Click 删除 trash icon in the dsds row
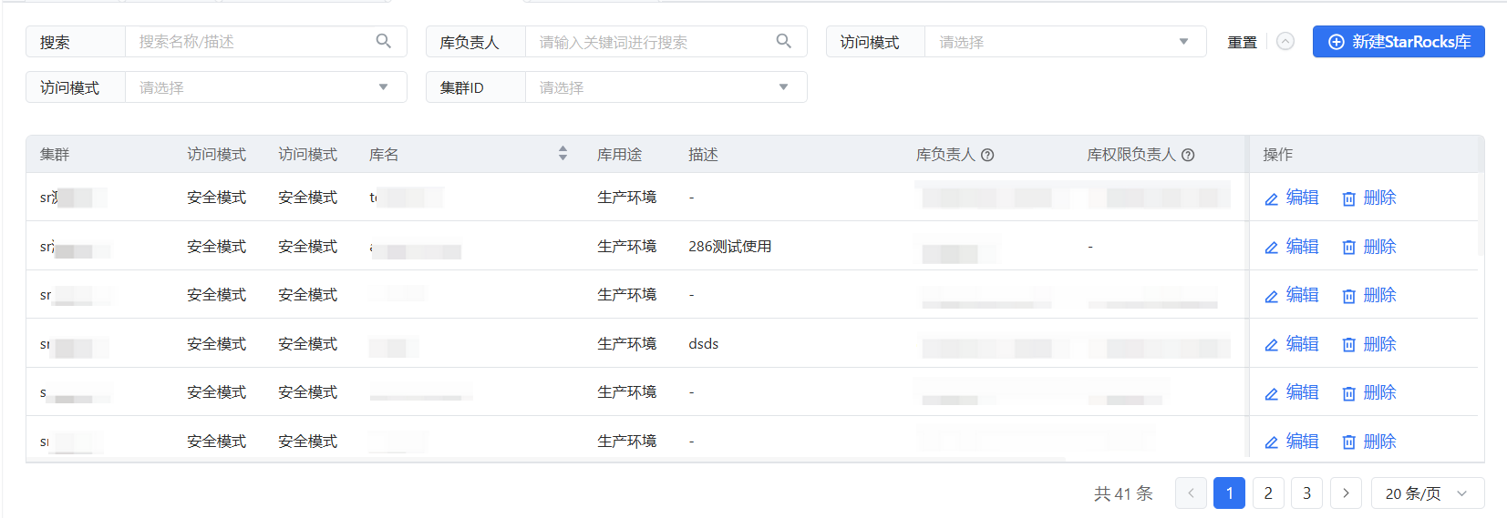 [1349, 345]
